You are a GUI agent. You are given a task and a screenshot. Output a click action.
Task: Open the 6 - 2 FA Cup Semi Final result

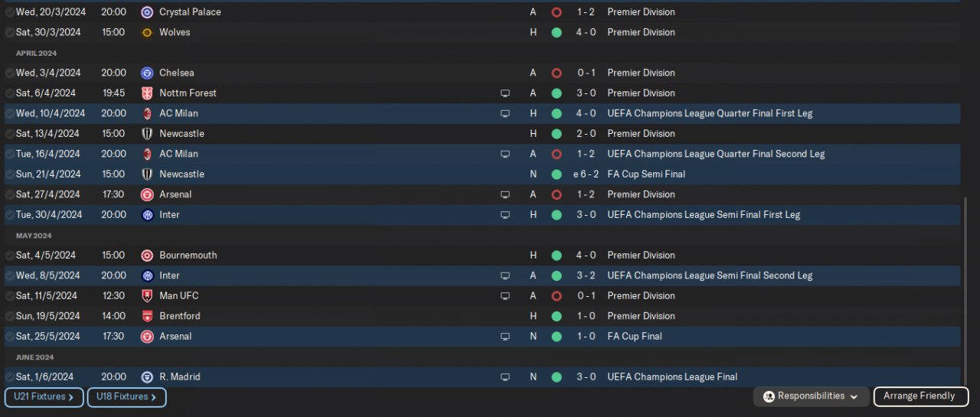(586, 174)
